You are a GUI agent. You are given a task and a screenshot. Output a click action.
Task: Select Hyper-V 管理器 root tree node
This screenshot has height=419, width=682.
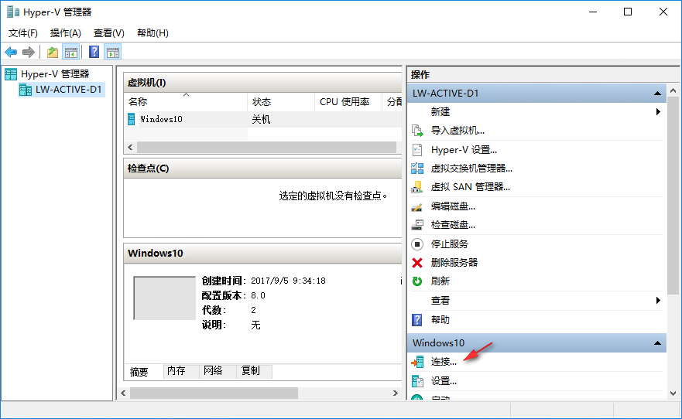click(x=55, y=74)
